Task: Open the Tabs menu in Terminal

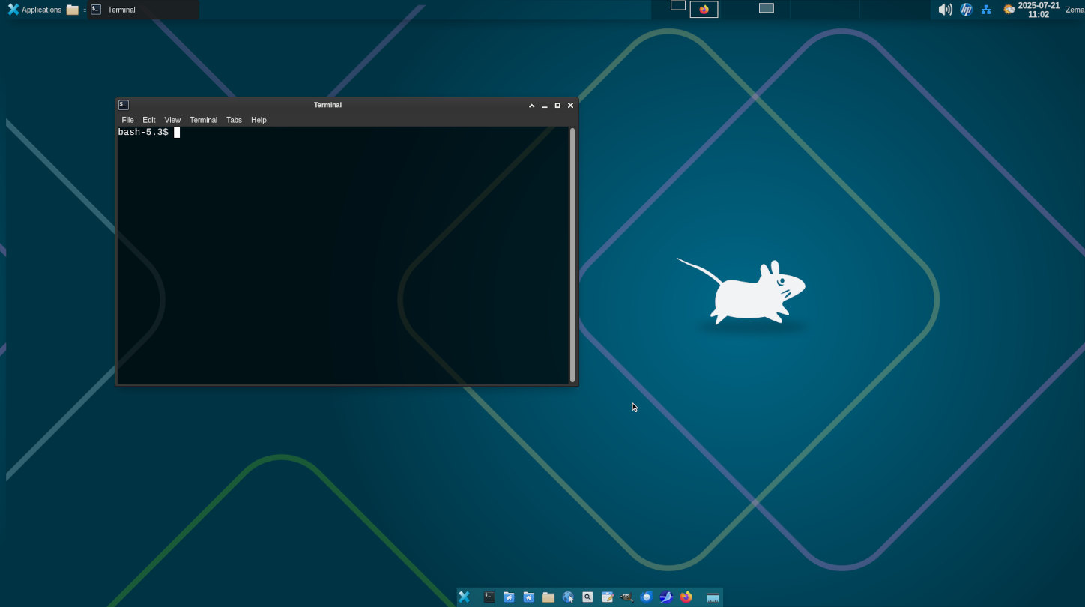Action: (x=234, y=120)
